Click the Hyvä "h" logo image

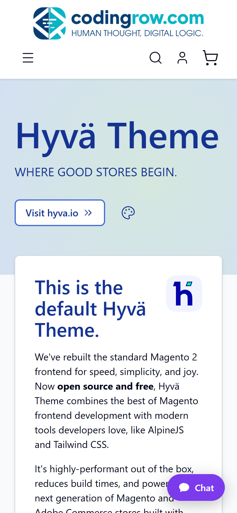[184, 294]
